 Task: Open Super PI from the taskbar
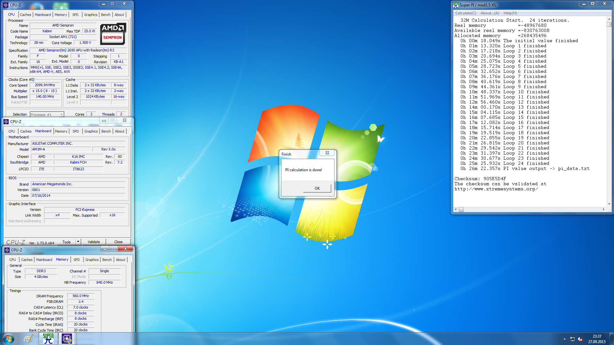[x=48, y=339]
